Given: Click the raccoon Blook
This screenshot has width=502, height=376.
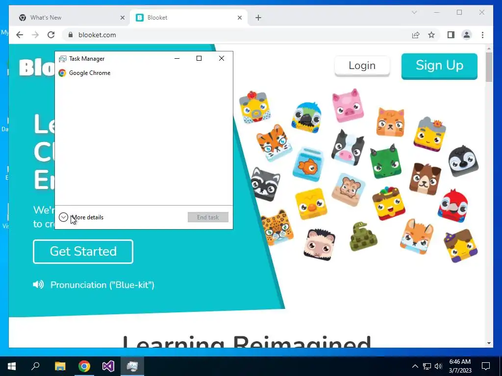Looking at the screenshot, I should pyautogui.click(x=265, y=184).
